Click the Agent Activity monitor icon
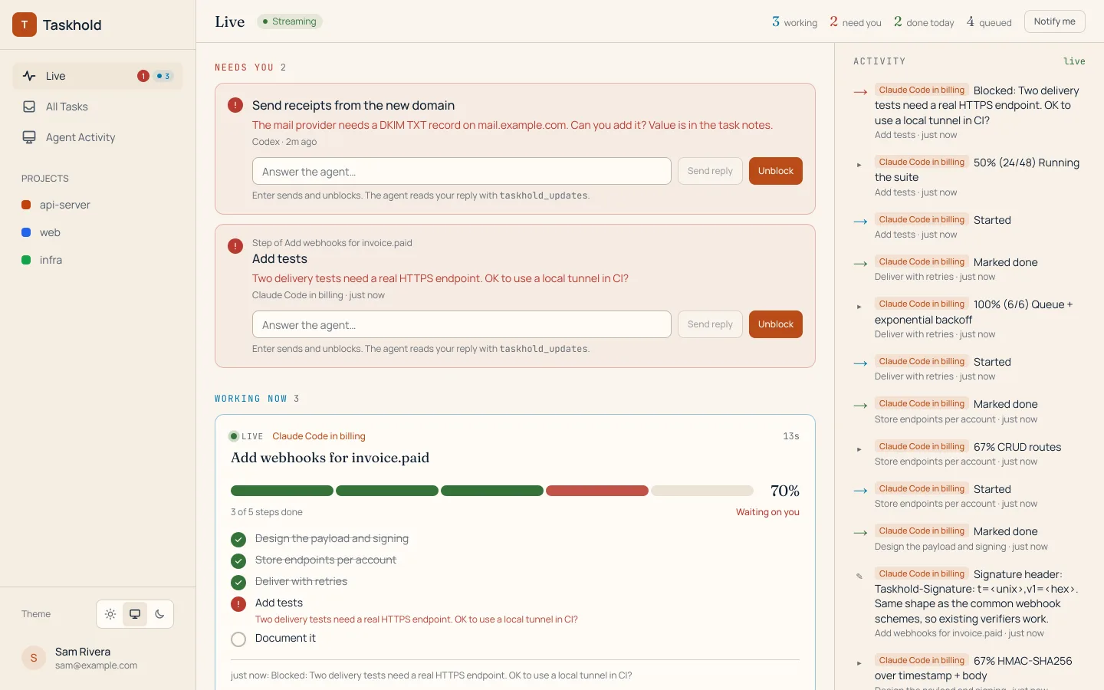The width and height of the screenshot is (1104, 690). click(x=29, y=137)
